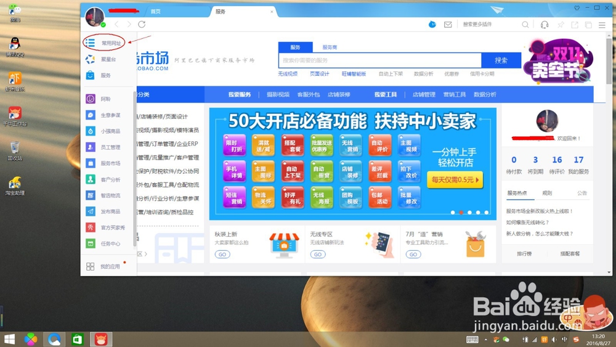
Task: Select the 服务 shopping bag sidebar icon
Action: click(90, 75)
